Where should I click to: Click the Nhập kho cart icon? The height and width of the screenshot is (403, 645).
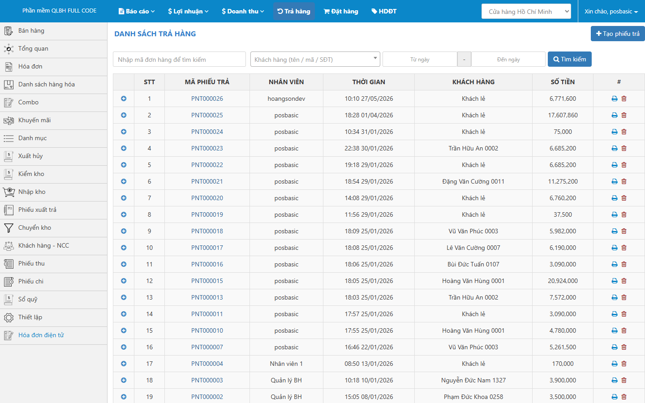tap(9, 192)
